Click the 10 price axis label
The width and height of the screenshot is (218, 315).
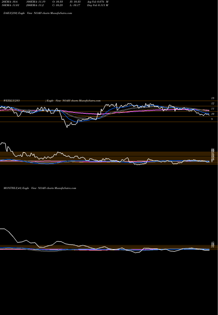click(213, 114)
